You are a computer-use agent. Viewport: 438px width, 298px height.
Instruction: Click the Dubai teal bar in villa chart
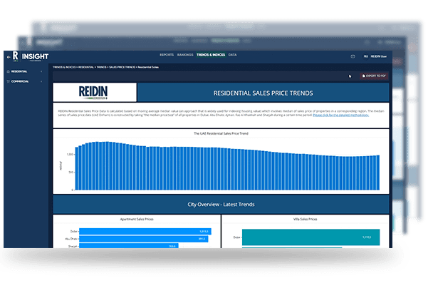(x=311, y=237)
